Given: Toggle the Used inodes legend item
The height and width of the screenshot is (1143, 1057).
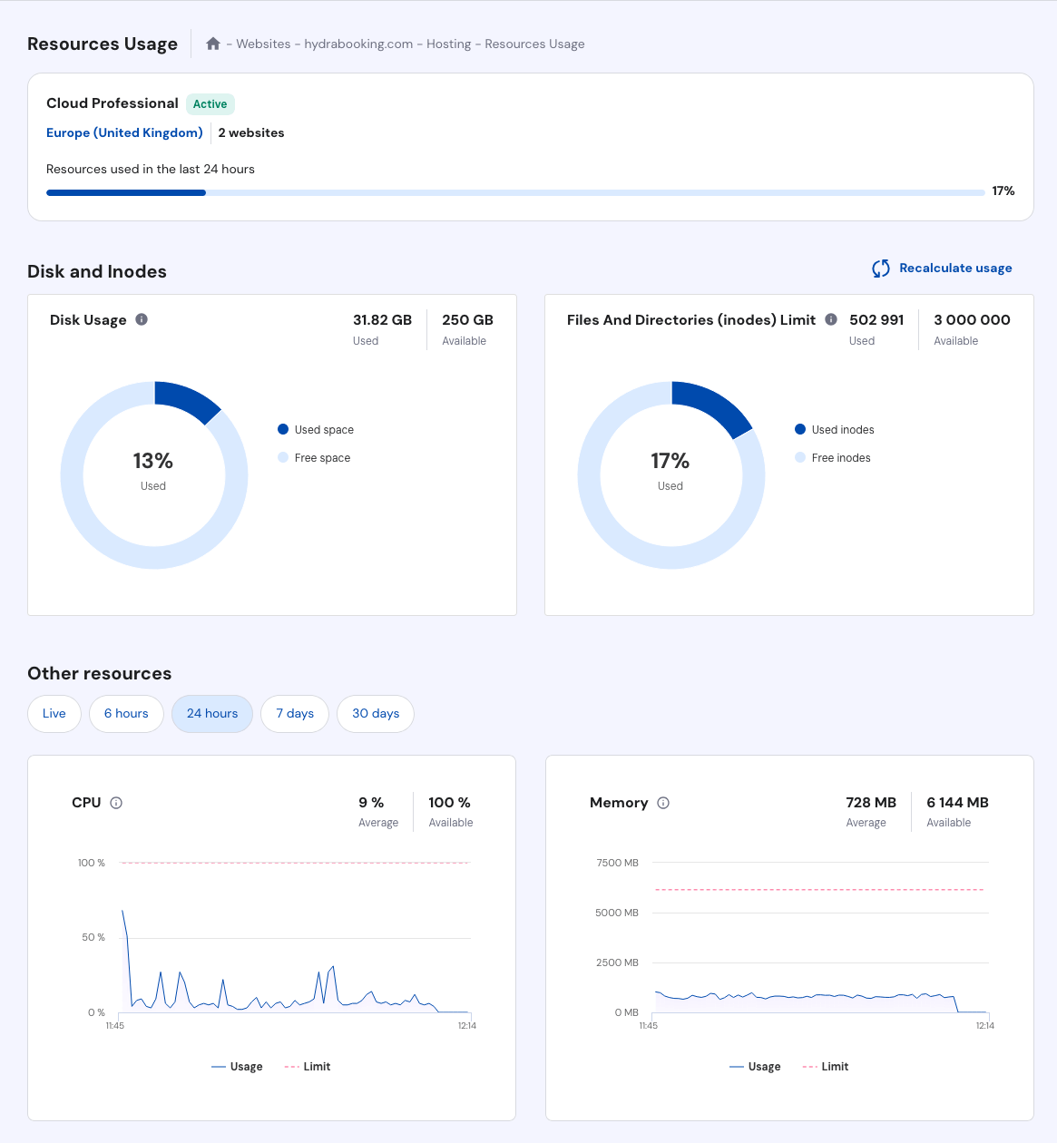Looking at the screenshot, I should 835,430.
